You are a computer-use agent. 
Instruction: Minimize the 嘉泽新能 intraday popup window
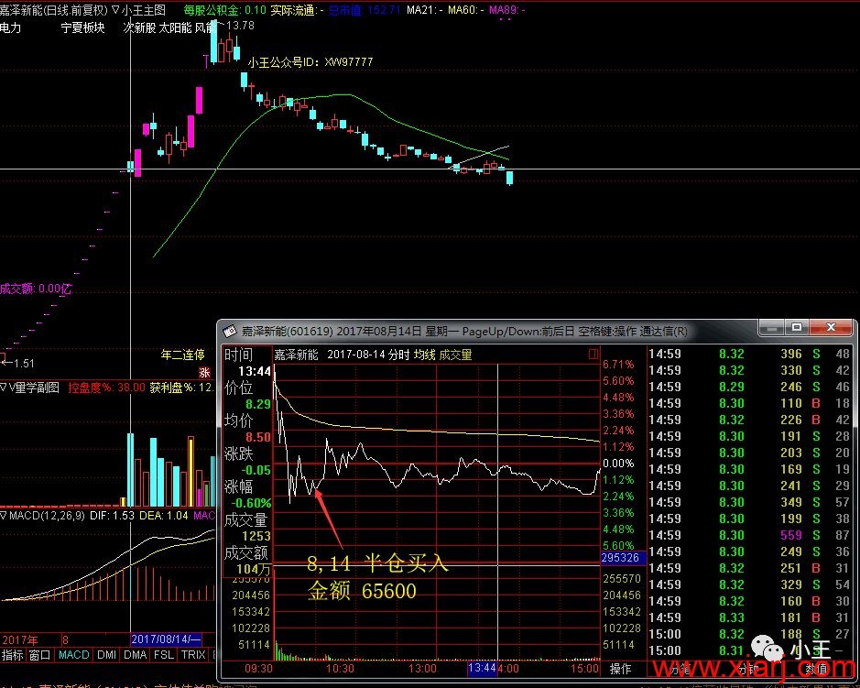point(772,328)
